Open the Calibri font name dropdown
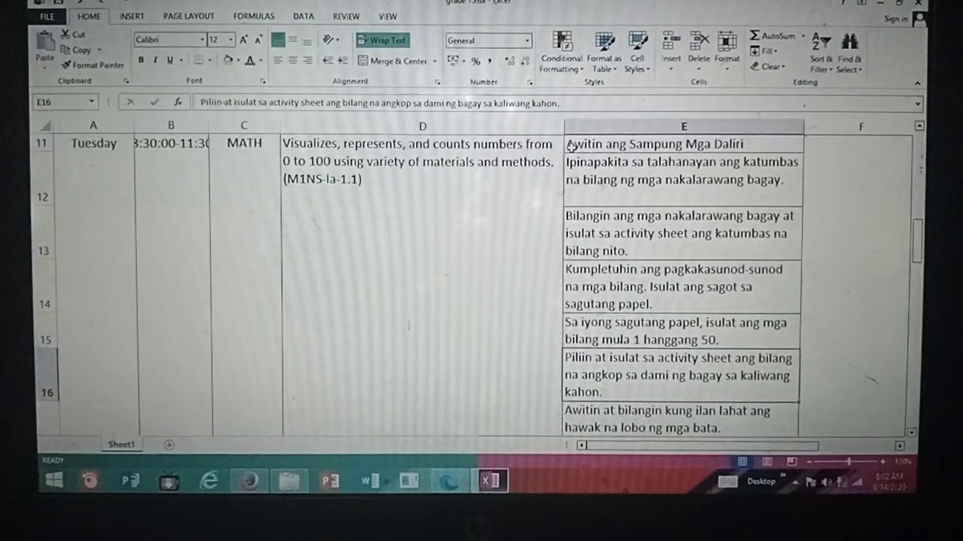Viewport: 963px width, 541px height. pos(202,40)
